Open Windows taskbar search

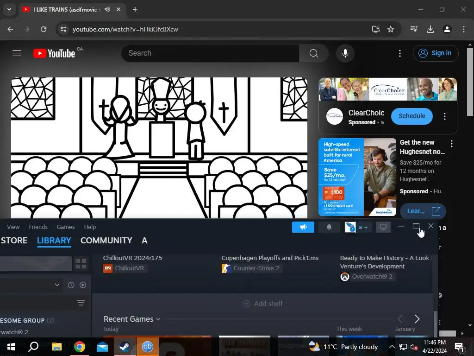33,347
